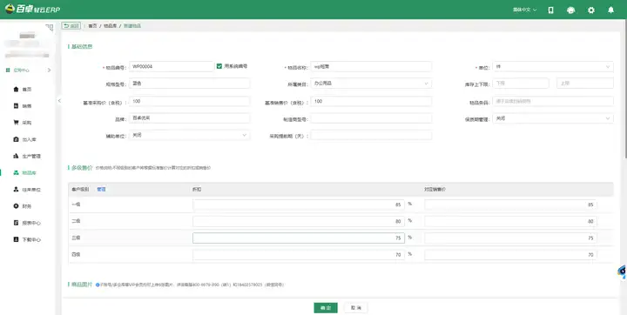Click the icon above the sidebar profile
627x315 pixels.
click(50, 27)
